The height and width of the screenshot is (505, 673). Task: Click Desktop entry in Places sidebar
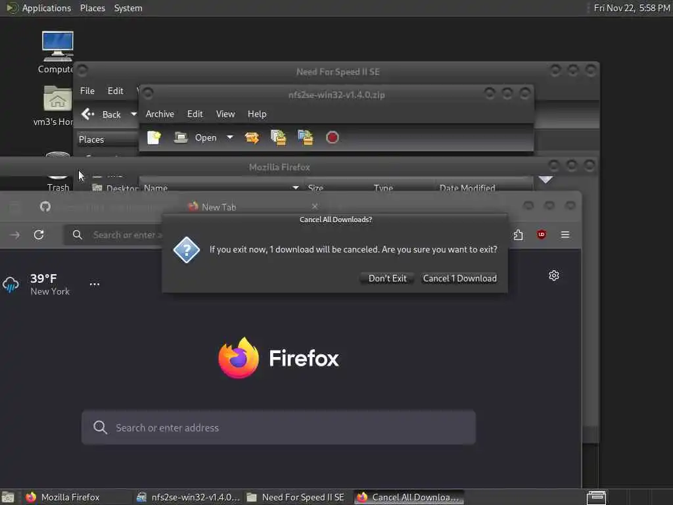(114, 188)
